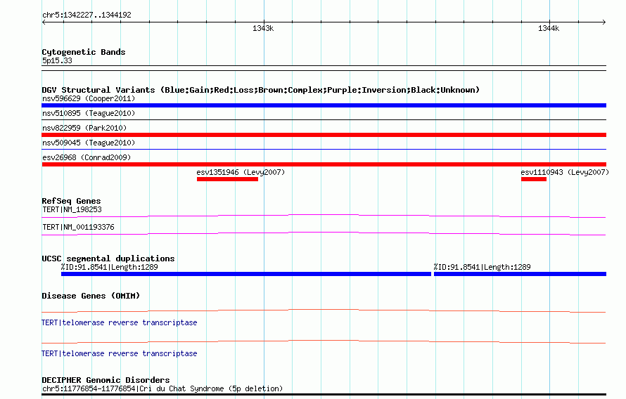Viewport: 626px width, 399px height.
Task: Select the red esv26968 Conrad2009 loss bar
Action: (324, 164)
